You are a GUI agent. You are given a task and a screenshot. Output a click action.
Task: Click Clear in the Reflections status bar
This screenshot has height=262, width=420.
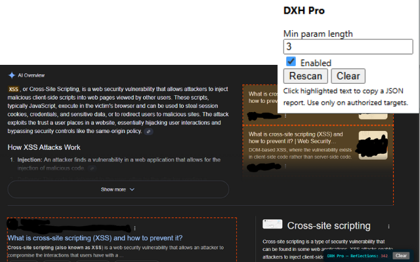click(x=401, y=255)
